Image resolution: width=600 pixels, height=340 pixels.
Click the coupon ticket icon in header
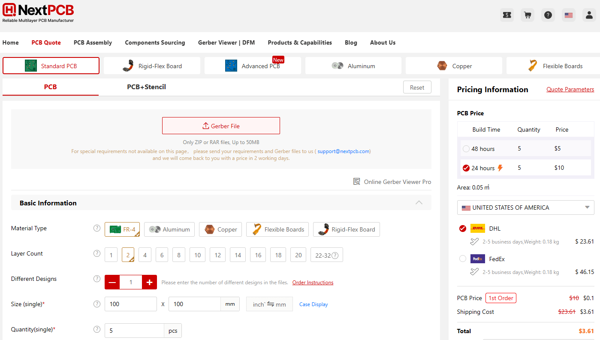(507, 15)
